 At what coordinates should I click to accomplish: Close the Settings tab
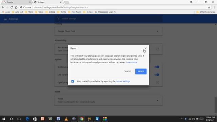[x=61, y=2]
